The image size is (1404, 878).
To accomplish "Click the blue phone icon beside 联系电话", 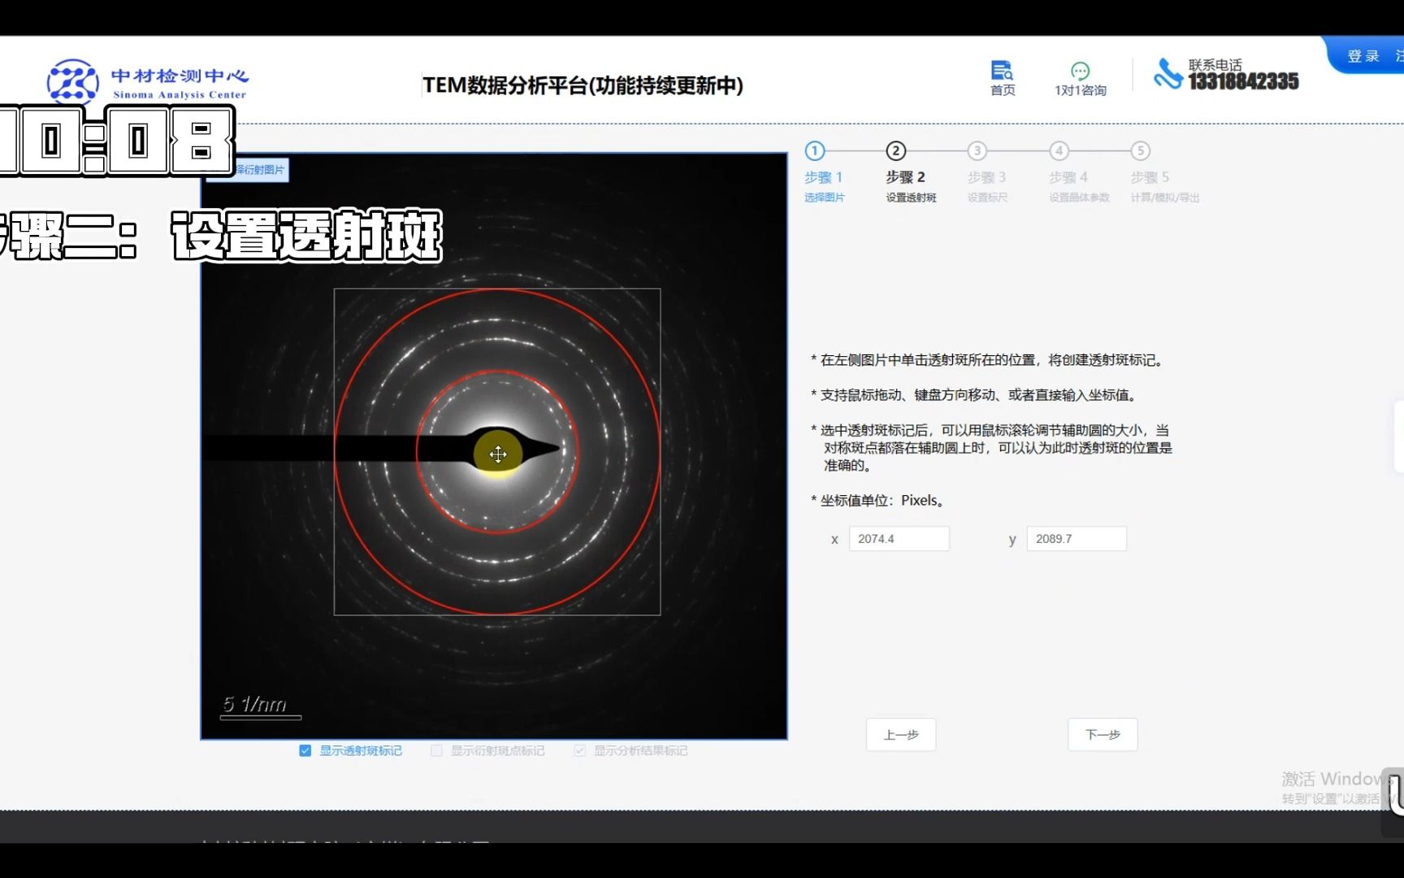I will click(1168, 75).
